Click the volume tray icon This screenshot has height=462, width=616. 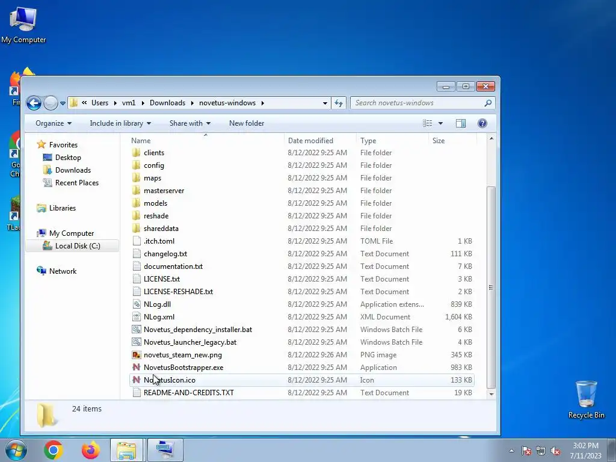(x=555, y=451)
